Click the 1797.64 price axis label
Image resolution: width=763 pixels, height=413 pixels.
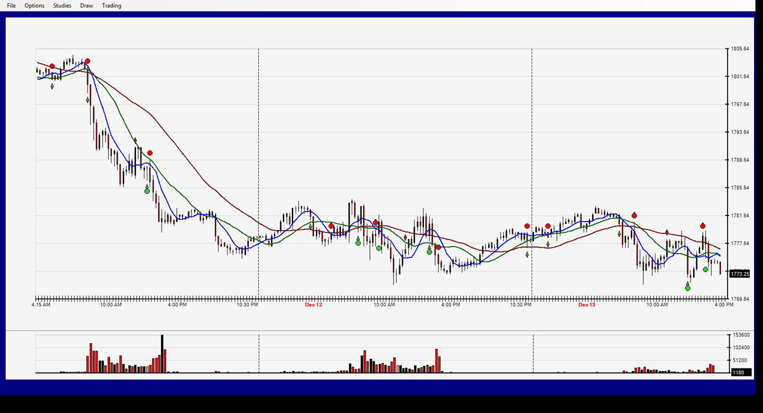click(x=740, y=104)
